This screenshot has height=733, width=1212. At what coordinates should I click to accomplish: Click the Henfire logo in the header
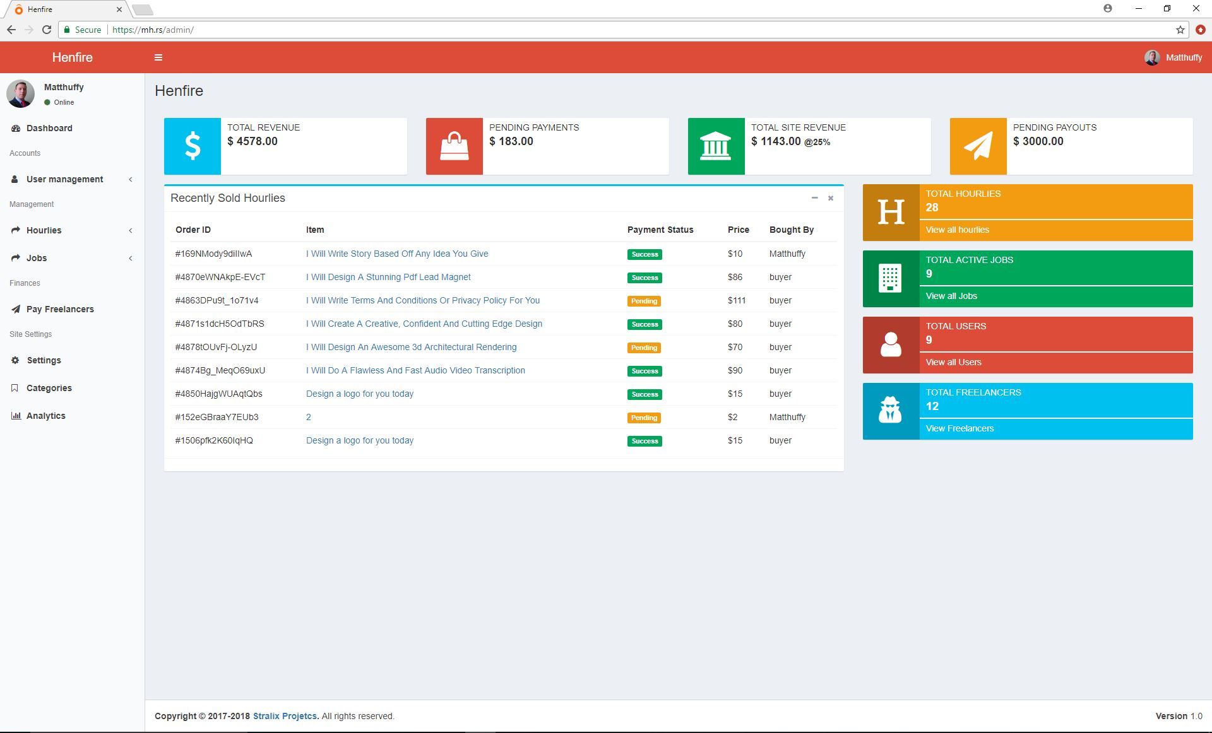pyautogui.click(x=72, y=57)
